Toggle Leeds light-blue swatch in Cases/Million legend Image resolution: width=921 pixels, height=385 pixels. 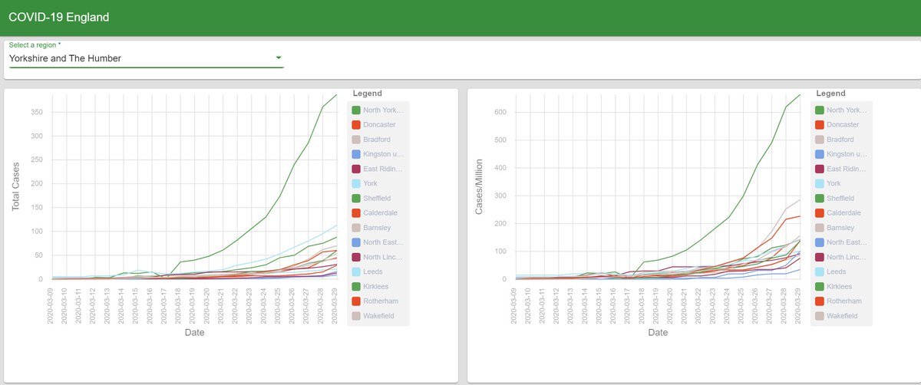pyautogui.click(x=821, y=271)
